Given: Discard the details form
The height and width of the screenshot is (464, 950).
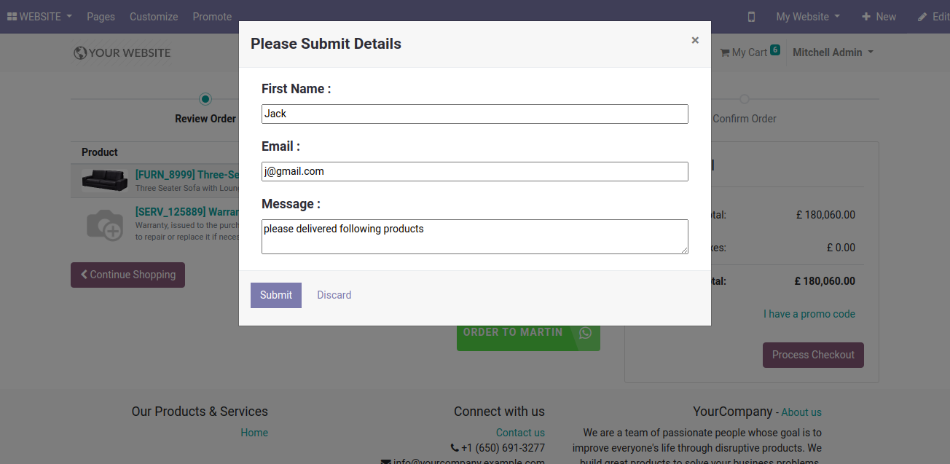Looking at the screenshot, I should [x=334, y=295].
